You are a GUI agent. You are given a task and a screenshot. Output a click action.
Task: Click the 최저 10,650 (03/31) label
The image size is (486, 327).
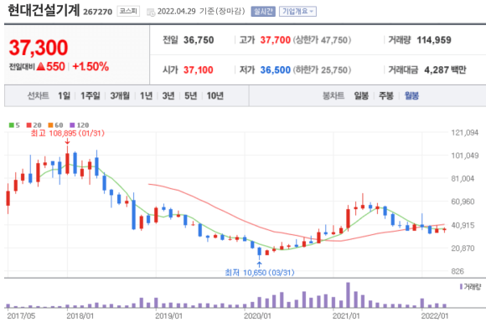pyautogui.click(x=260, y=273)
